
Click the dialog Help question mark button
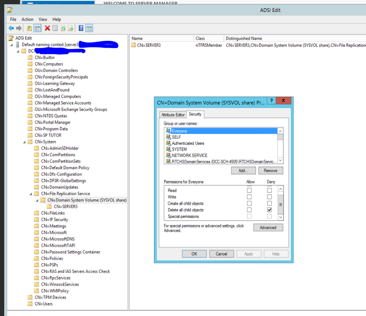(x=271, y=100)
